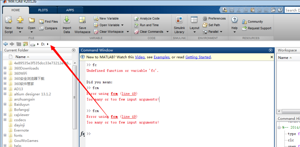Click the Open folder icon in FILE section

coord(32,25)
